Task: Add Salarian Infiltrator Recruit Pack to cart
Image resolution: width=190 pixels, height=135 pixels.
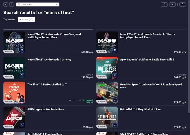Action: point(115,50)
